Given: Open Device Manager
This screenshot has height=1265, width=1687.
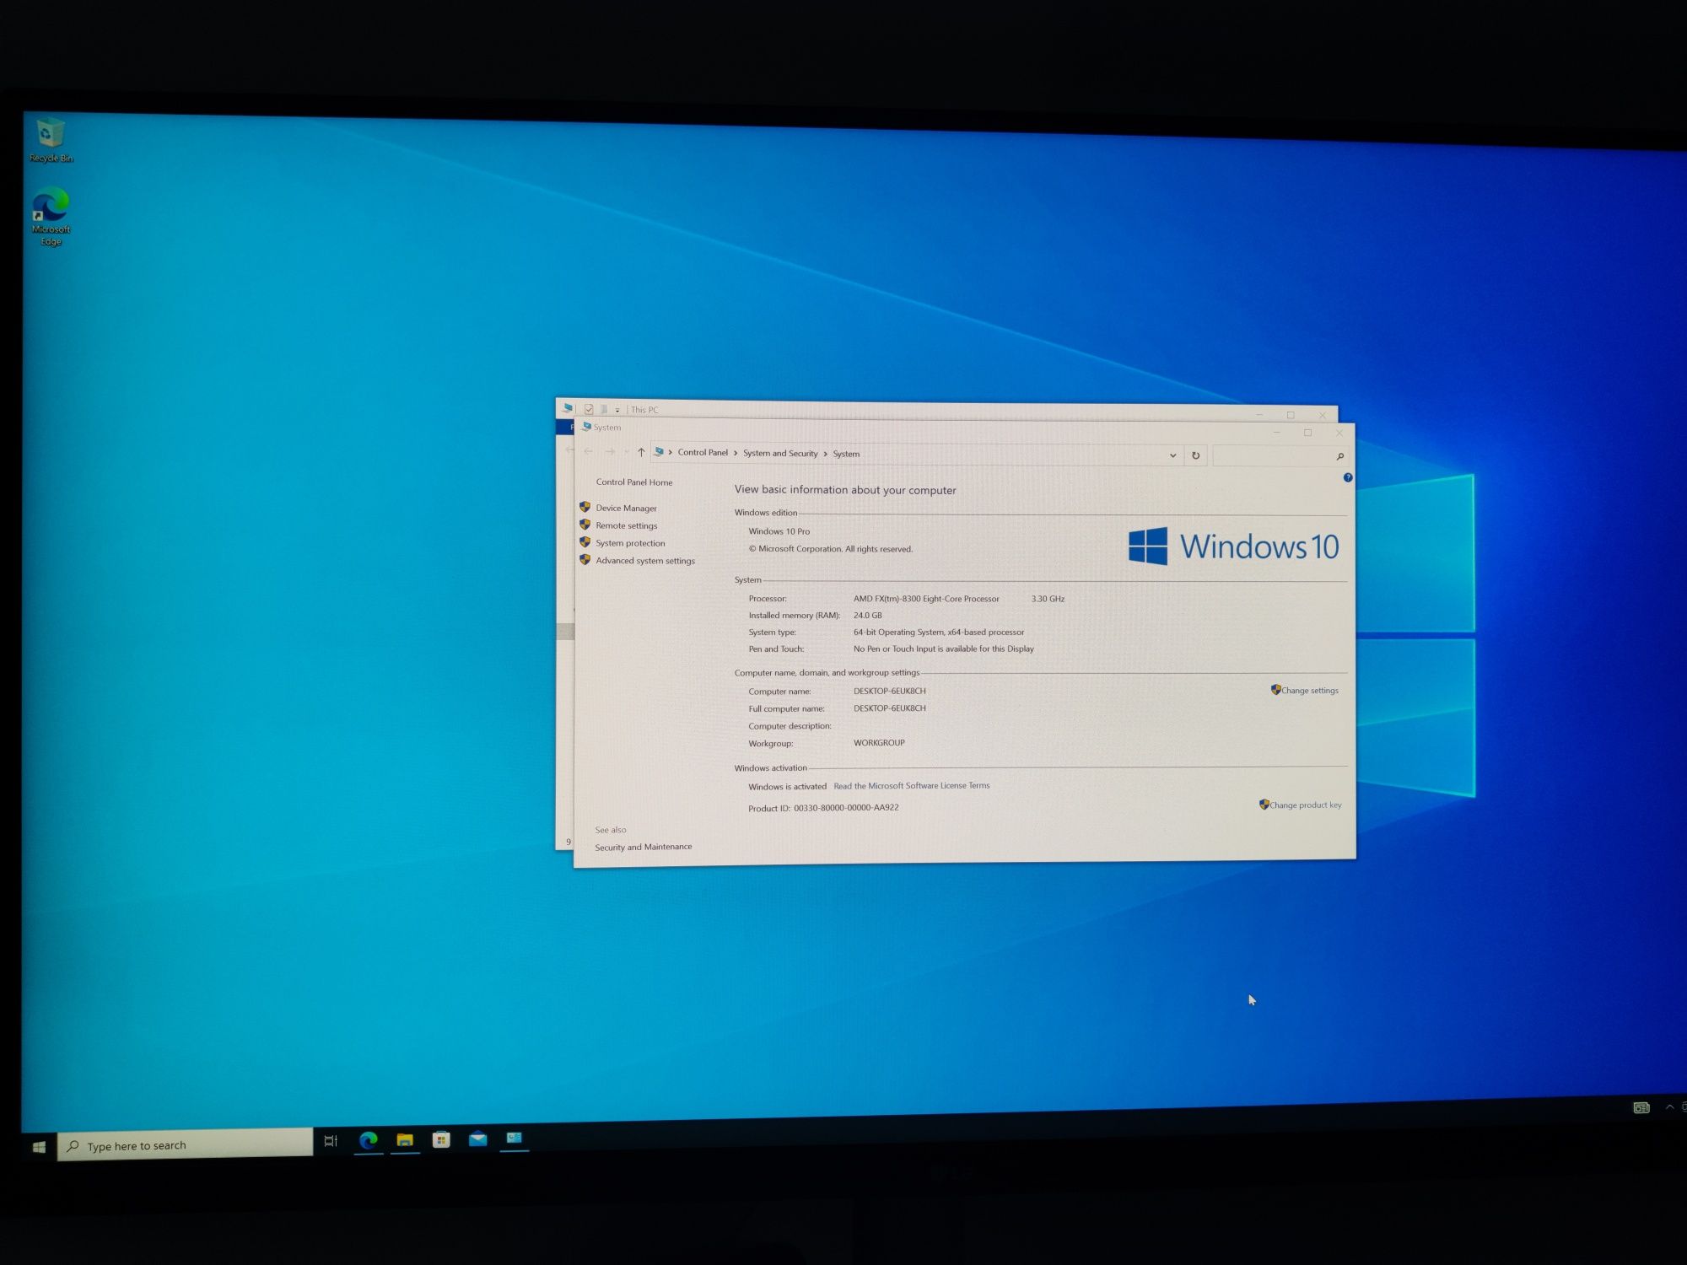Looking at the screenshot, I should coord(626,508).
